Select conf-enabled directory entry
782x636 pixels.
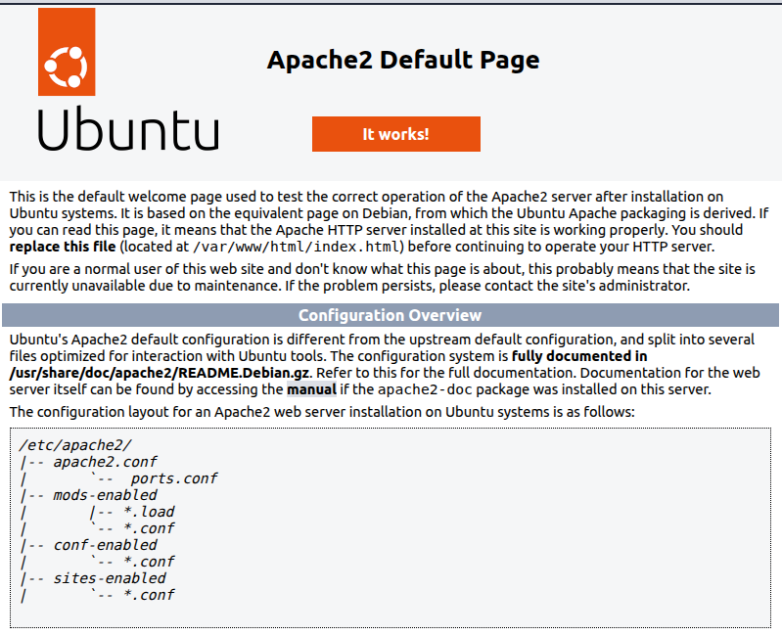coord(105,545)
